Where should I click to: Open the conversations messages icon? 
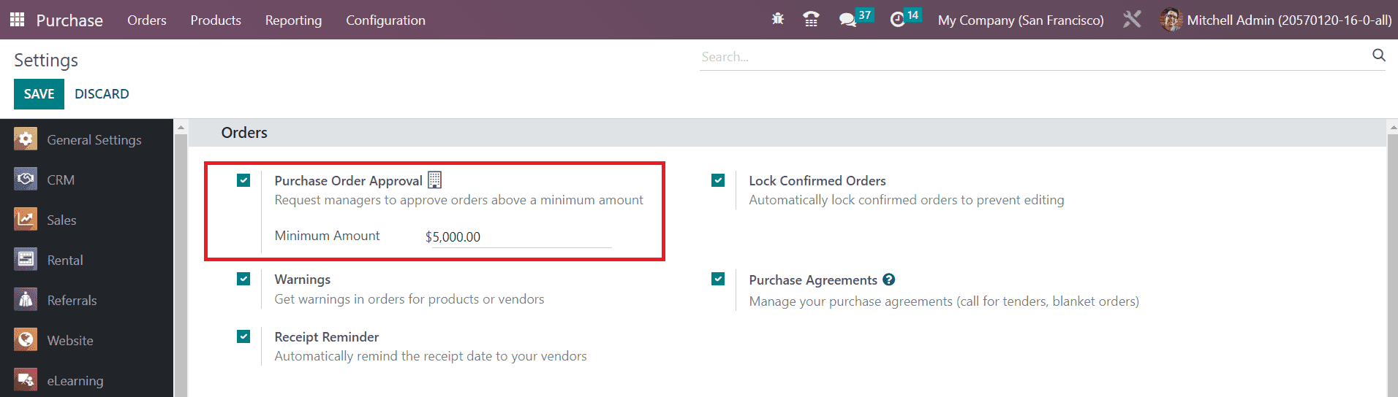[x=847, y=20]
